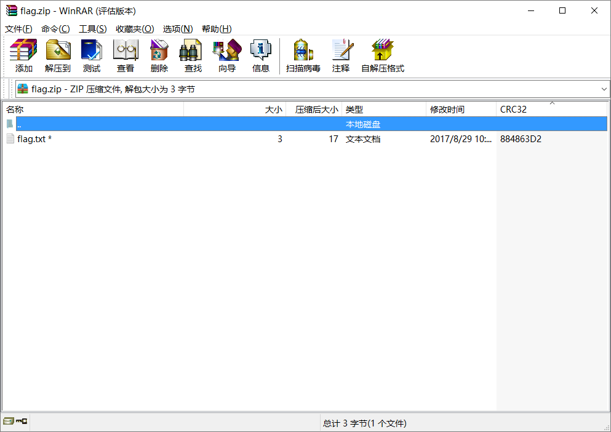Viewport: 611px width, 432px height.
Task: Open the 文件(F) menu
Action: point(18,29)
